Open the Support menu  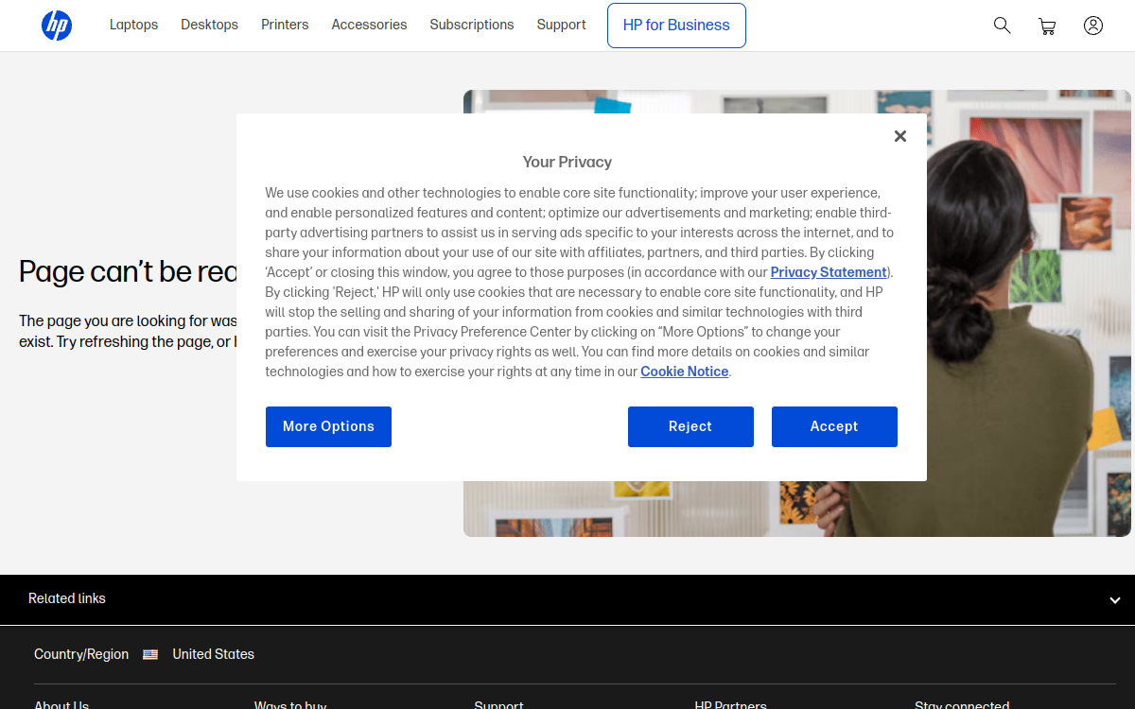(x=561, y=25)
